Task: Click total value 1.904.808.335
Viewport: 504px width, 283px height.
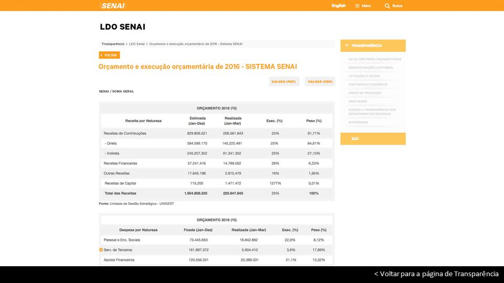Action: (196, 193)
